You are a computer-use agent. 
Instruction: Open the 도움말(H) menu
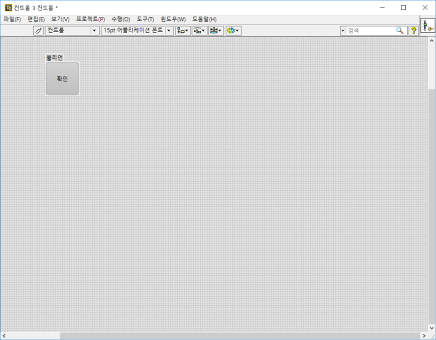(x=204, y=19)
